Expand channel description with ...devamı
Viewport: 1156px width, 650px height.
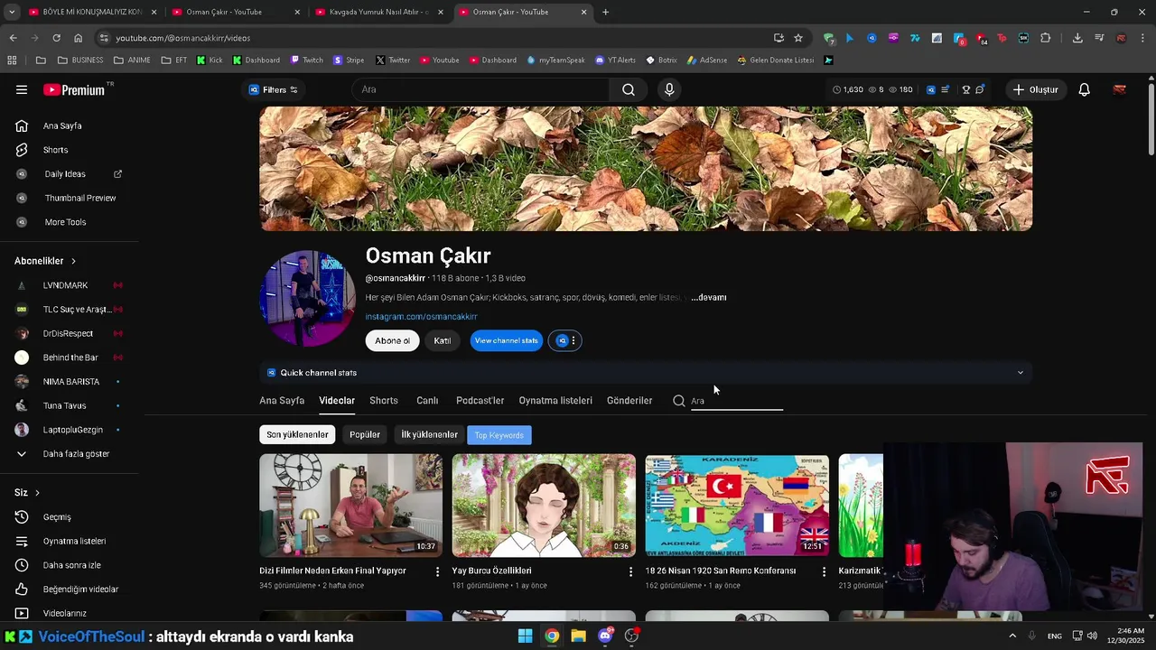709,297
